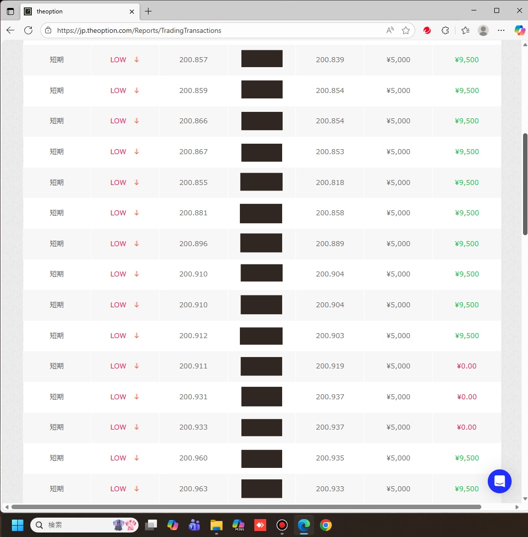Open the Windows Start menu
This screenshot has width=528, height=537.
(x=17, y=525)
